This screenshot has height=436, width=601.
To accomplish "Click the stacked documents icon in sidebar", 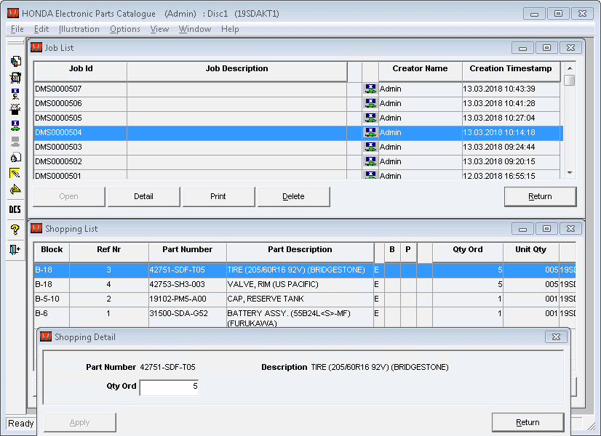I will 15,61.
